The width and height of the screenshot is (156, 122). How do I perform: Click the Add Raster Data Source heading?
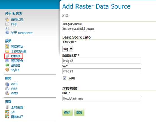pyautogui.click(x=96, y=6)
